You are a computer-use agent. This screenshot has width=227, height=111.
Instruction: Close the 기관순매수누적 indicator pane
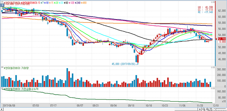click(x=214, y=88)
